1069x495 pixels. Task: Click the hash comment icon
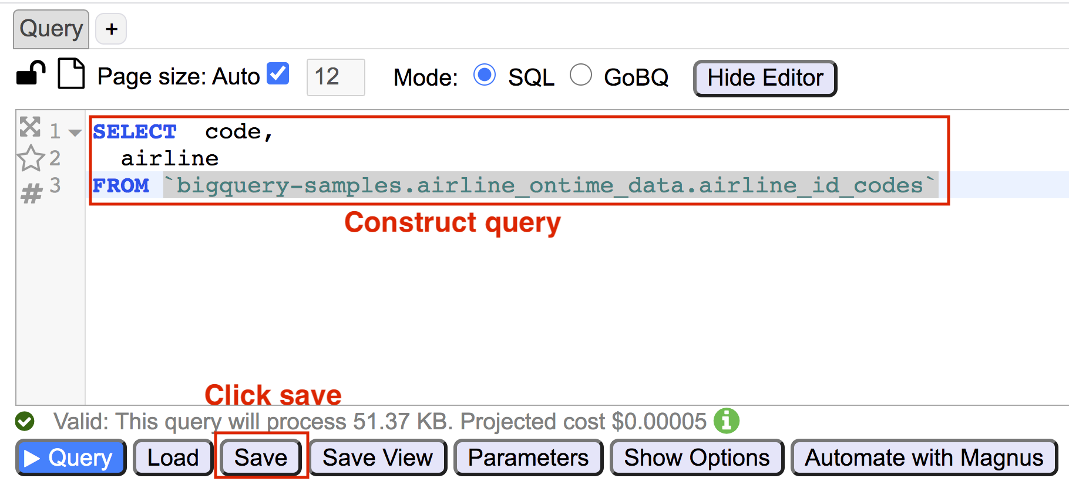[x=32, y=193]
